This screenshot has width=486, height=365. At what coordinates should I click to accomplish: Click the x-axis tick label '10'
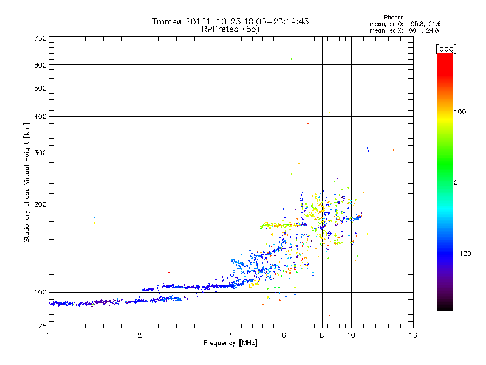(x=351, y=335)
